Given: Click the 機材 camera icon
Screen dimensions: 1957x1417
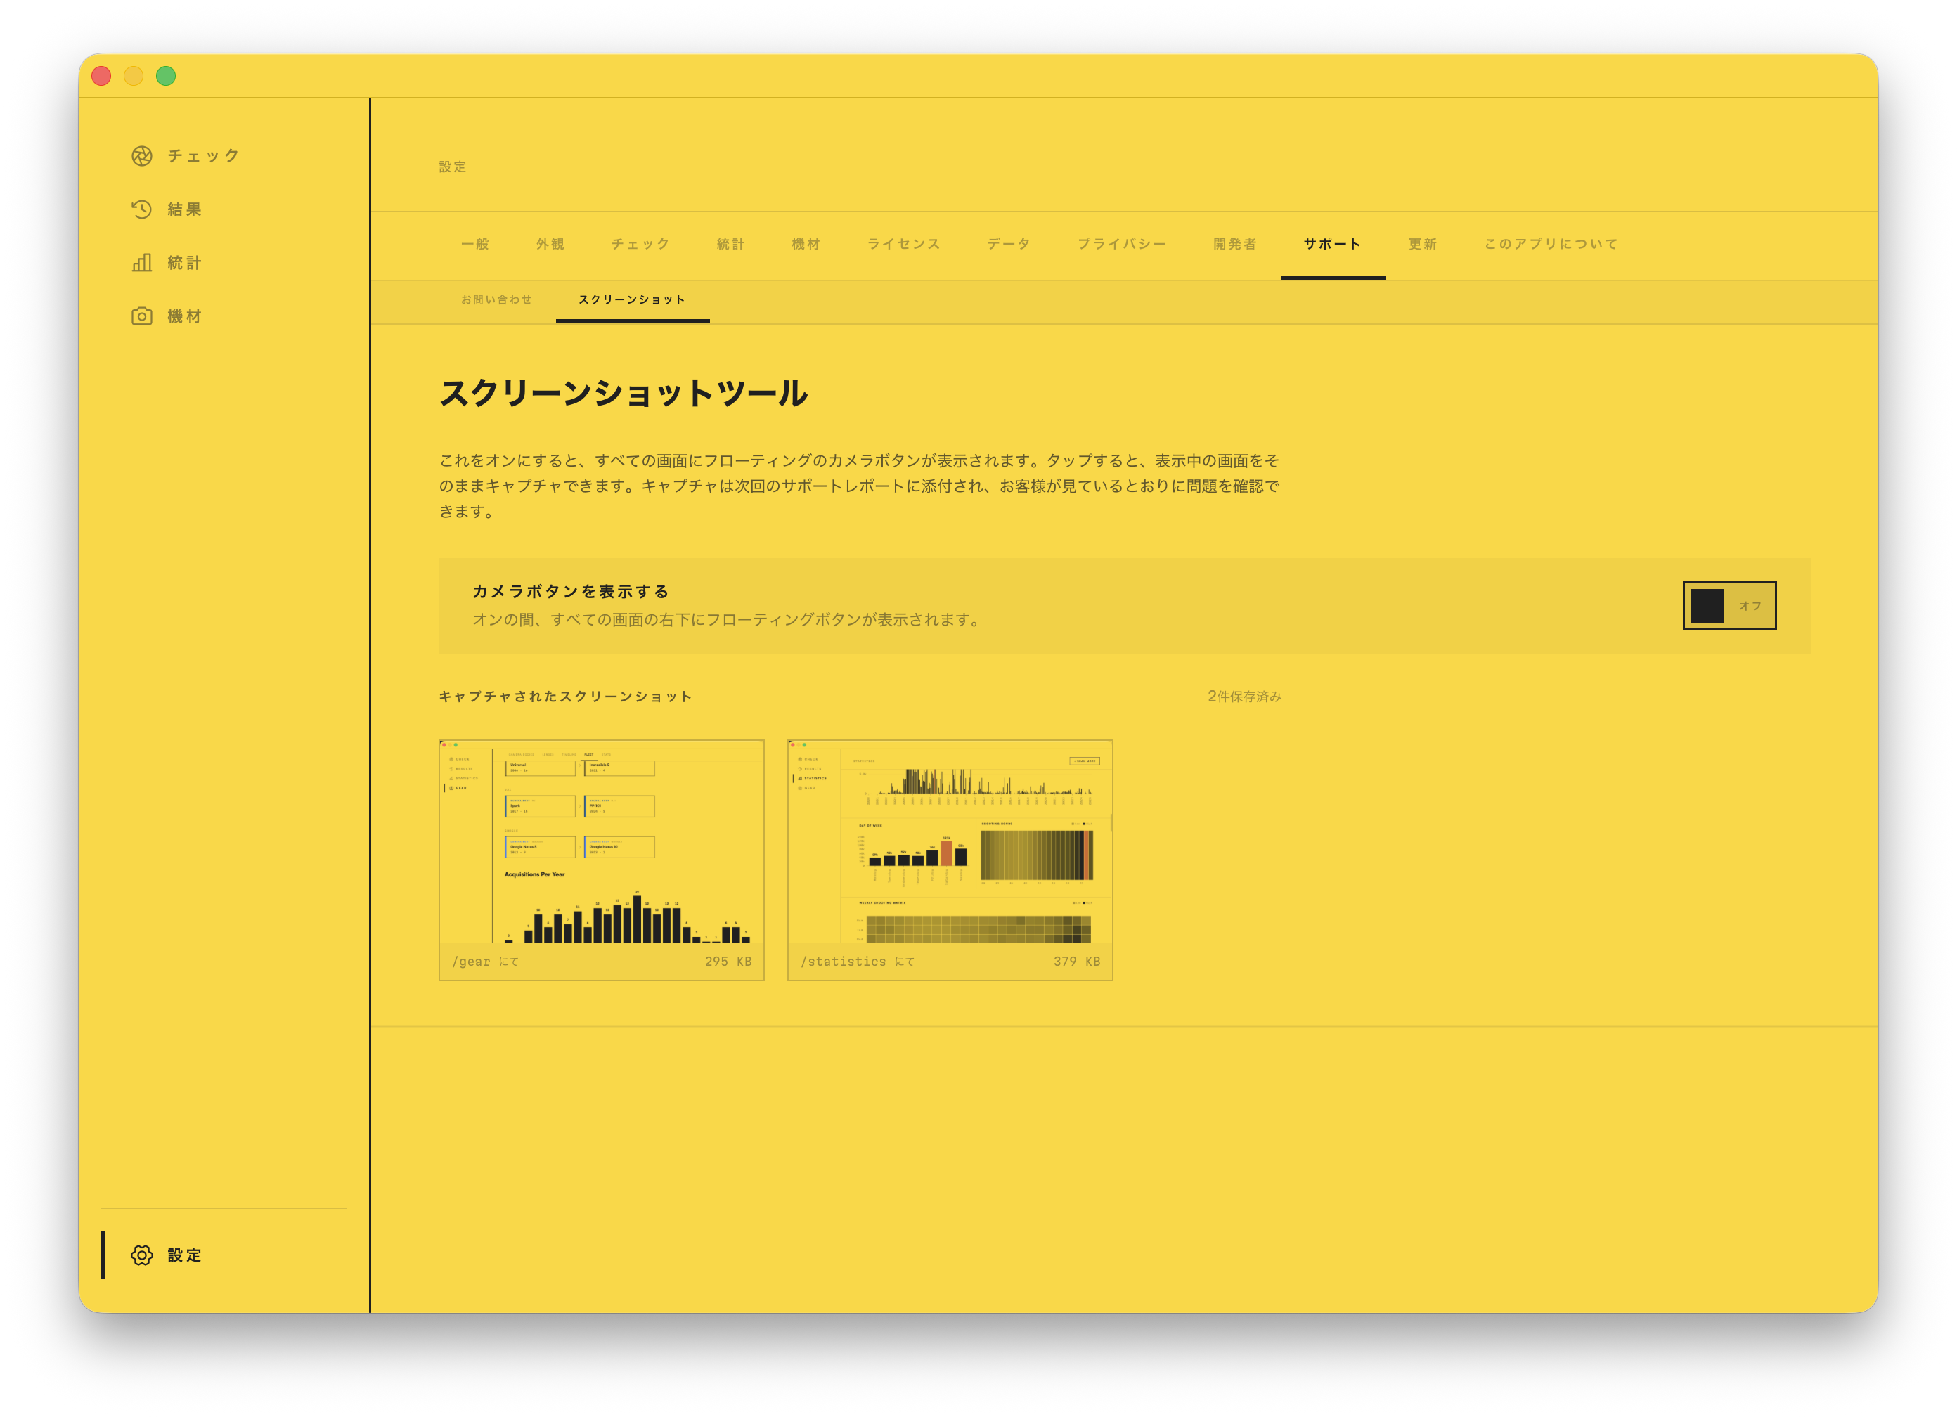Looking at the screenshot, I should (x=141, y=317).
